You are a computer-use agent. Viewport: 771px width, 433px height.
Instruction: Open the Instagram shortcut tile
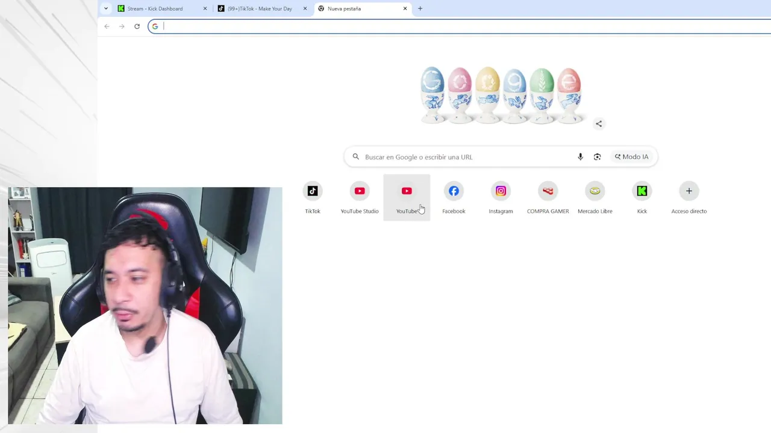pyautogui.click(x=501, y=197)
